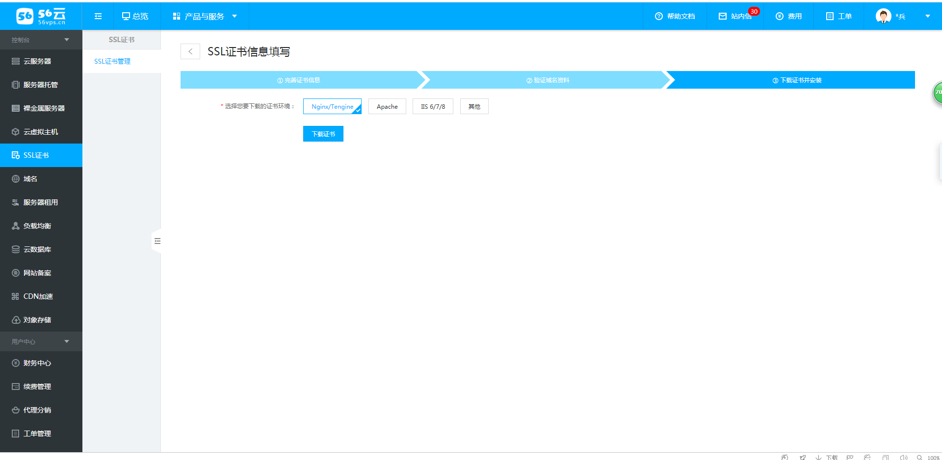Open 工单 tickets in top bar
The height and width of the screenshot is (460, 942).
click(838, 16)
